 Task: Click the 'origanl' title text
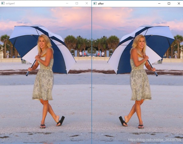tap(10, 3)
